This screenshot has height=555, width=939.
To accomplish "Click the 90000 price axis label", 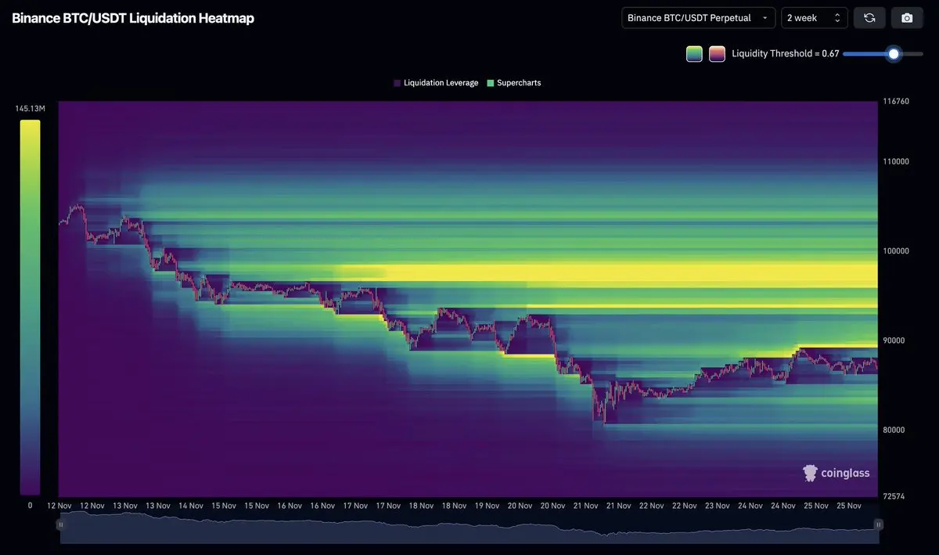I will 894,341.
